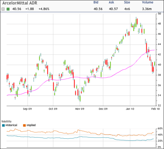Click the Nov 09 date axis label
This screenshot has width=164, height=149.
tap(80, 109)
